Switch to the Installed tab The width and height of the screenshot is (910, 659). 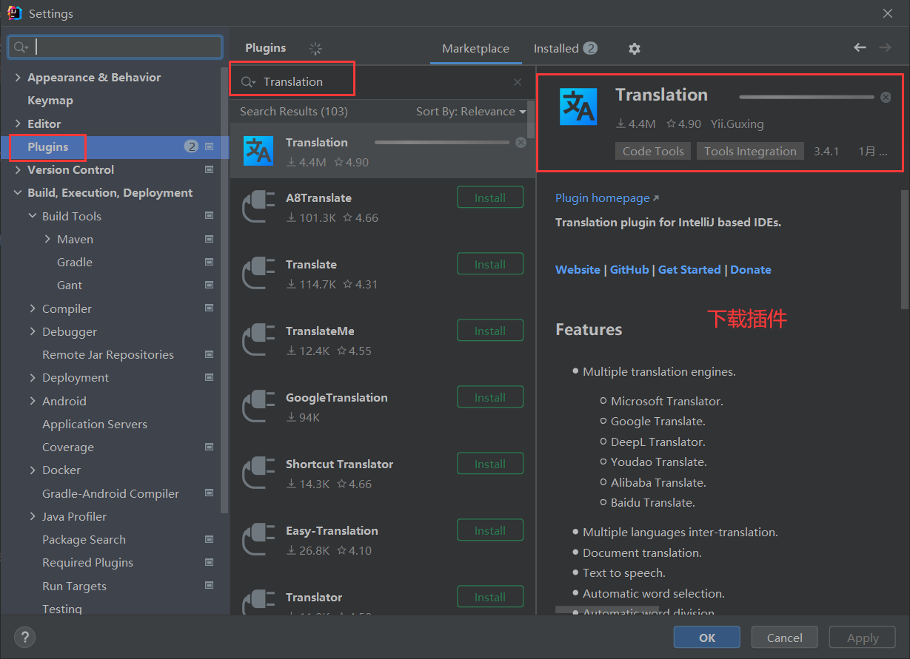point(566,48)
